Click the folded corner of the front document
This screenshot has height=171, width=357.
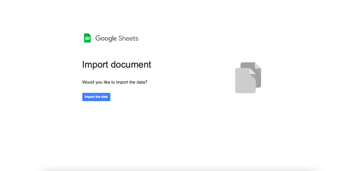click(253, 71)
